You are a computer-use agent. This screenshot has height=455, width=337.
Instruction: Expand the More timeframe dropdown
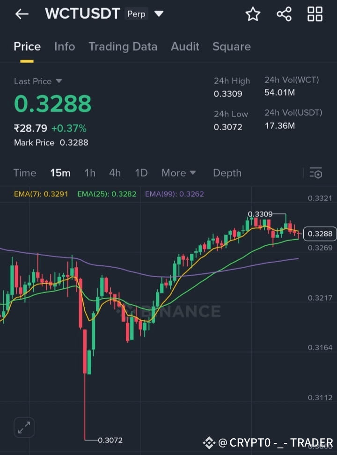coord(178,173)
